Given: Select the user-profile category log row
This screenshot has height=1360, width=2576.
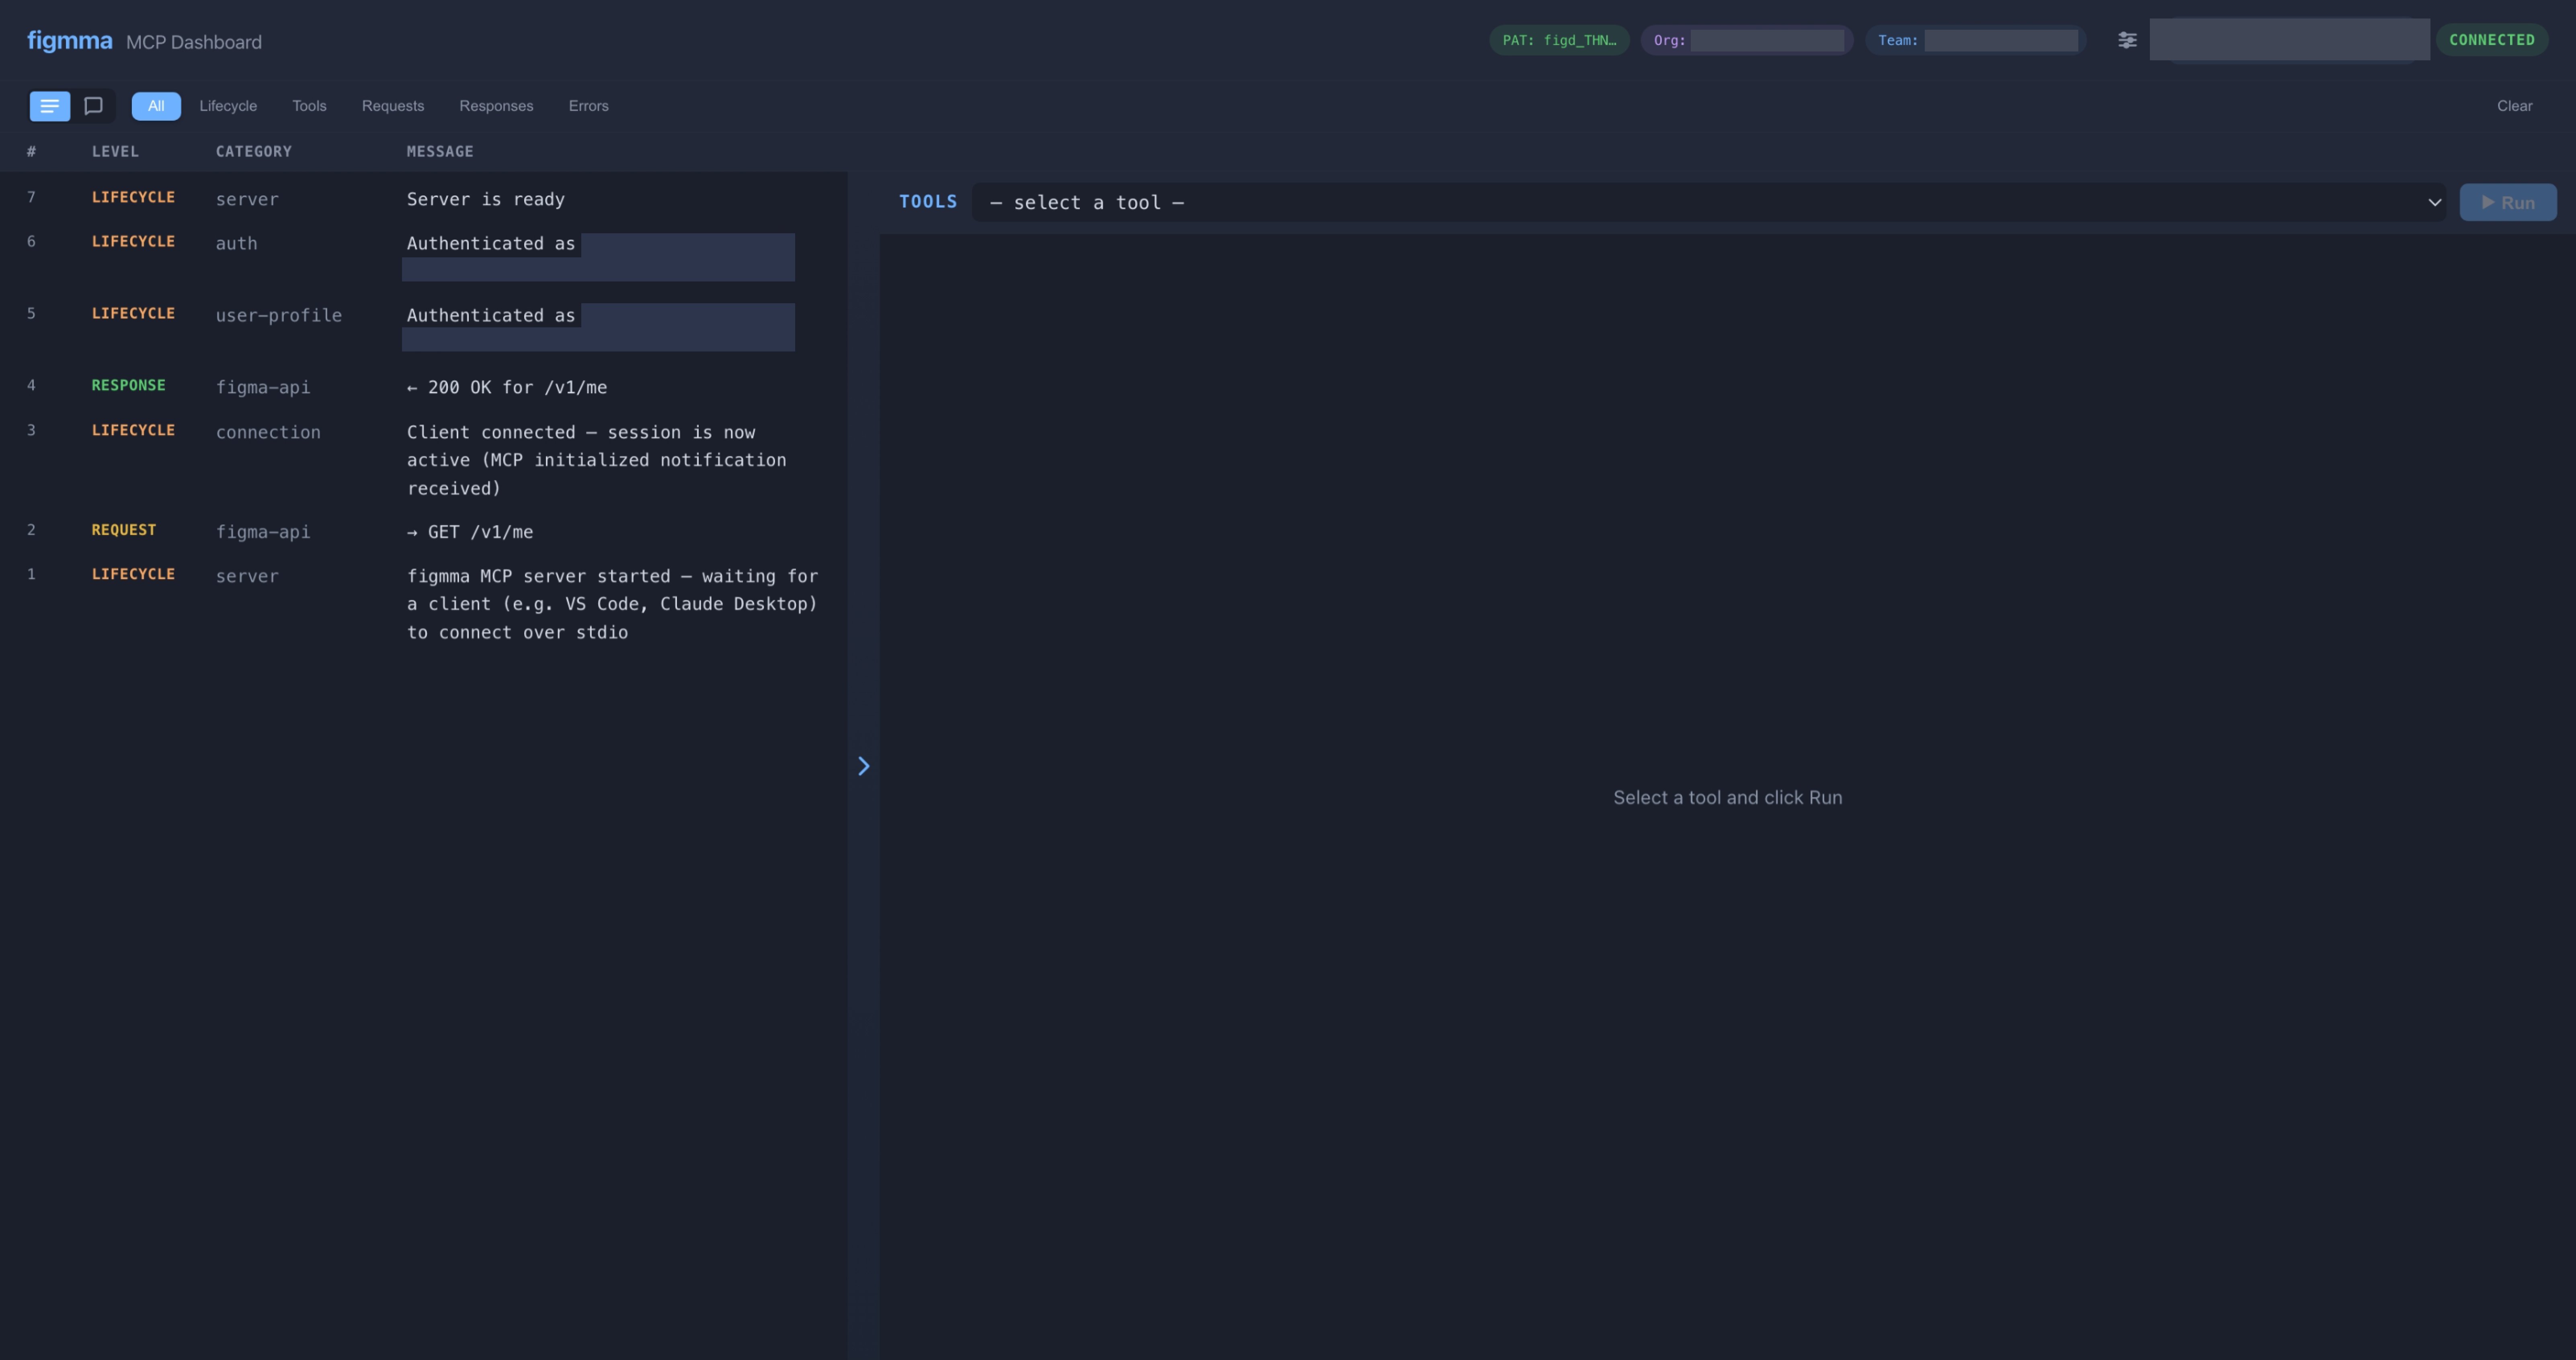Looking at the screenshot, I should tap(424, 328).
